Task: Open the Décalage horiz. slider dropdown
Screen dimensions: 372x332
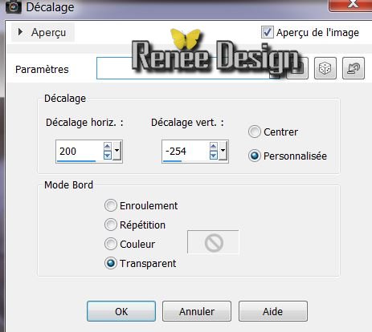Action: coord(117,151)
